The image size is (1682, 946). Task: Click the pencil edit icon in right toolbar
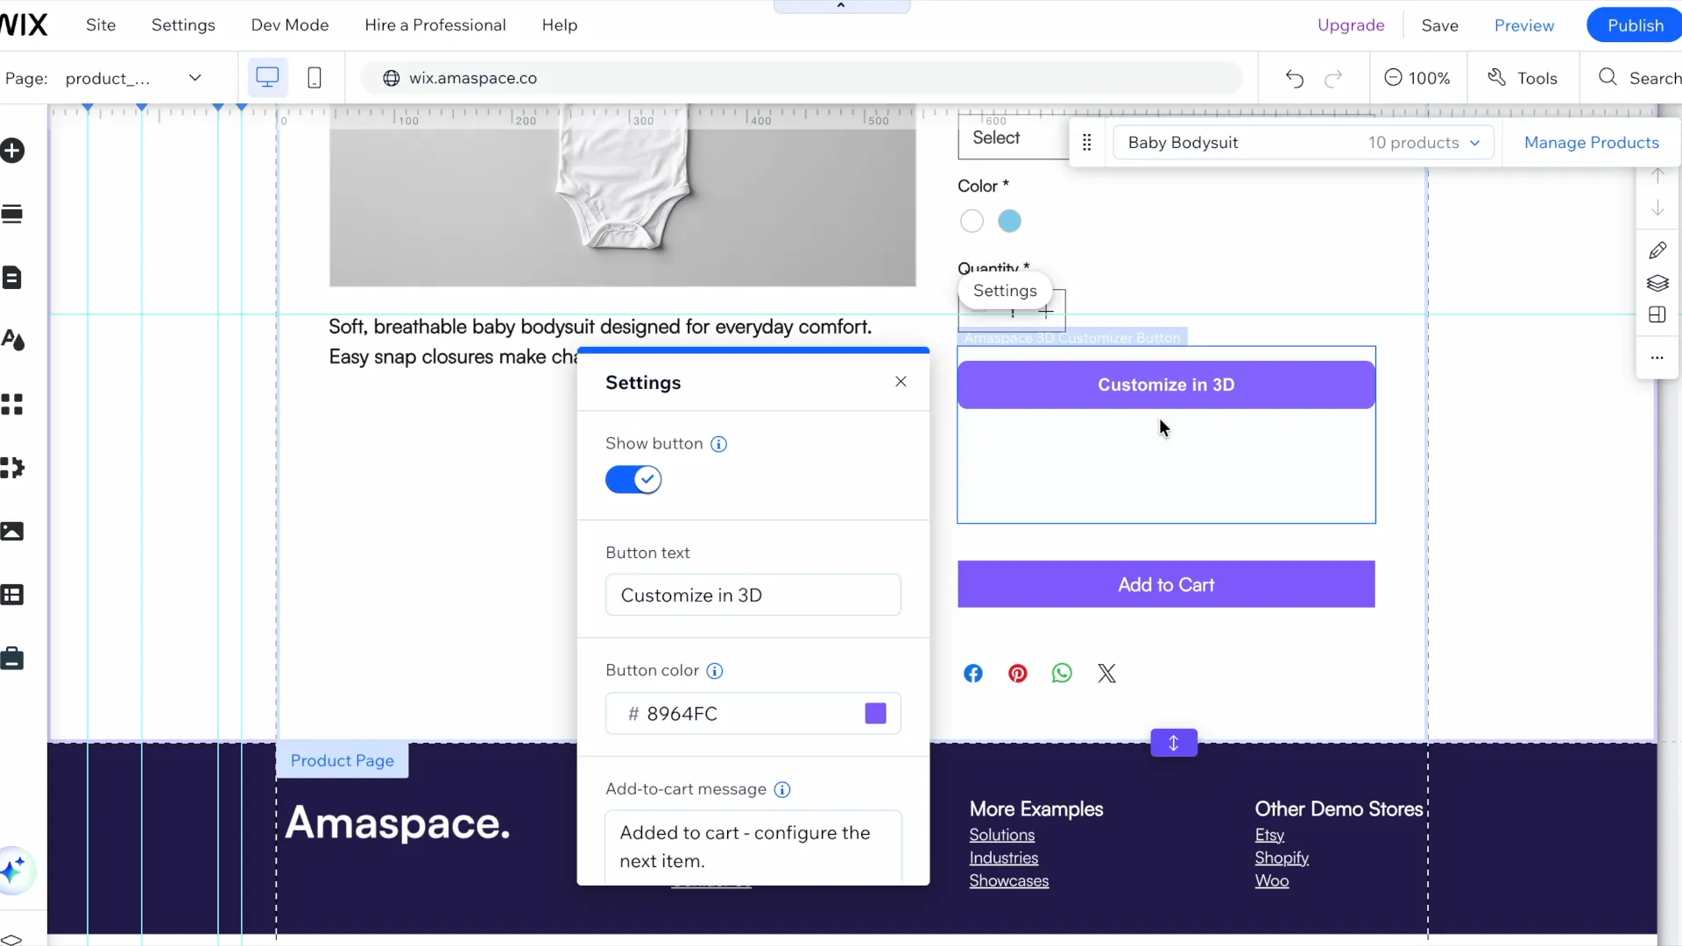1657,251
